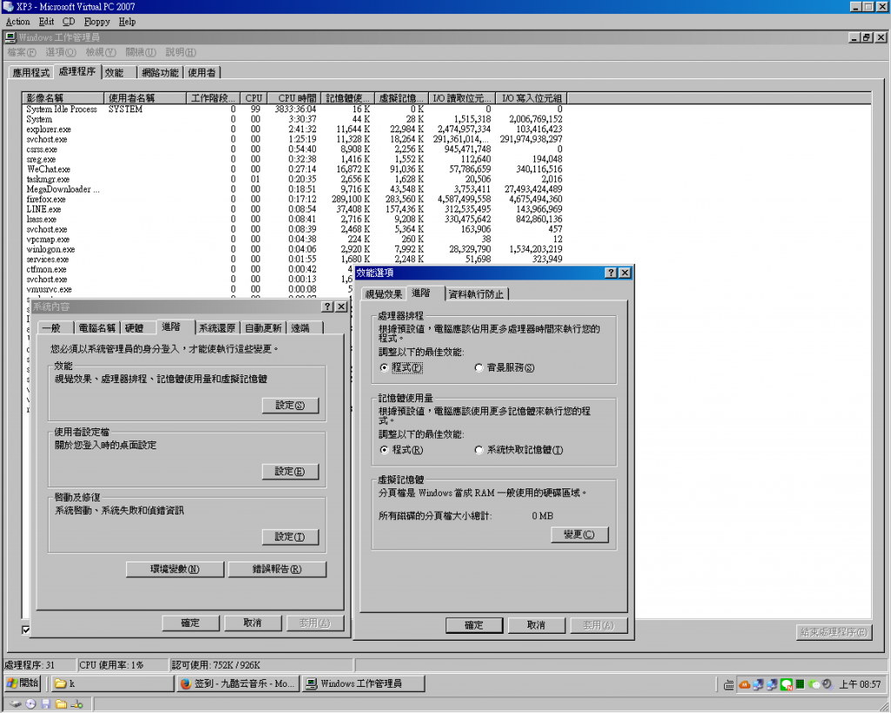
Task: Click 環境變數(N) button
Action: (x=175, y=569)
